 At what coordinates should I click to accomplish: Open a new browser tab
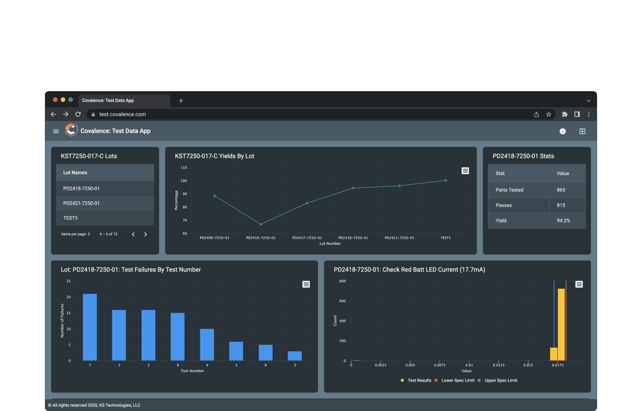[181, 101]
